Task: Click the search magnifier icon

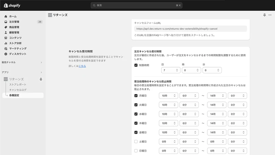Action: pyautogui.click(x=94, y=6)
